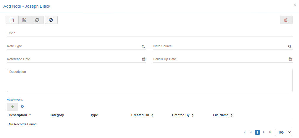Click into the Description text area
The width and height of the screenshot is (299, 138).
[x=150, y=81]
